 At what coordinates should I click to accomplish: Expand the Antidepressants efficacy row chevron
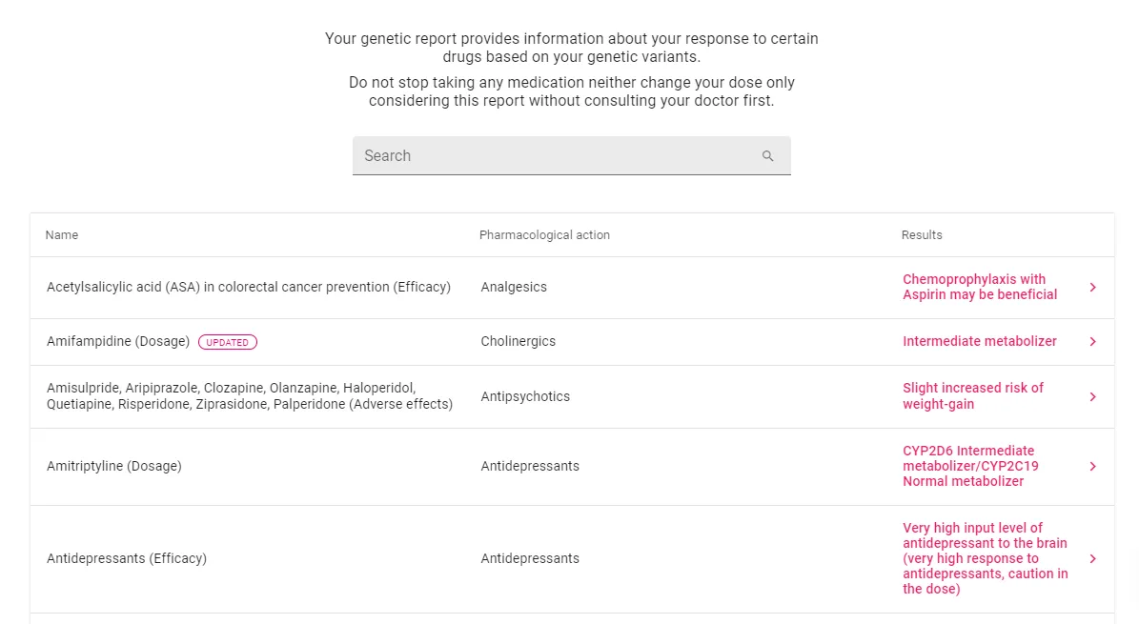(1092, 558)
